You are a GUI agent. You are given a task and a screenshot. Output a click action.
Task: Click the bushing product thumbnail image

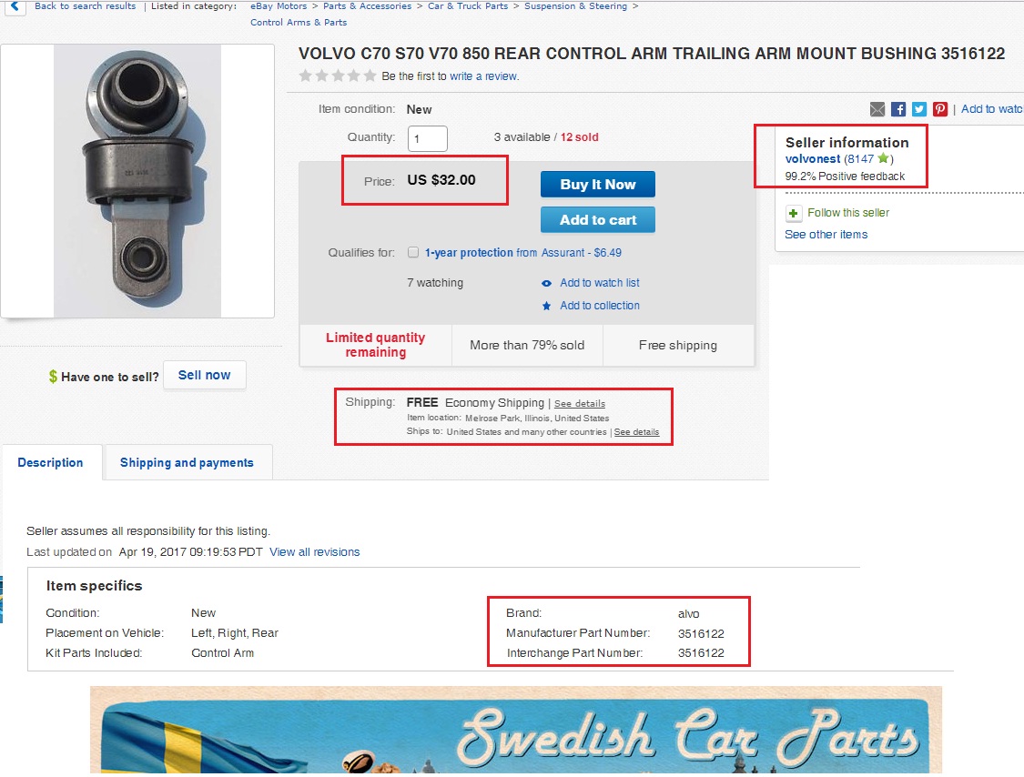coord(137,181)
